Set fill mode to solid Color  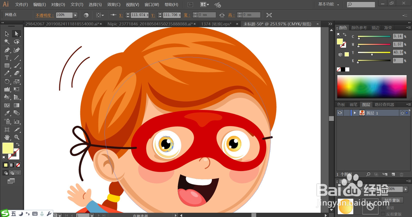[6, 165]
